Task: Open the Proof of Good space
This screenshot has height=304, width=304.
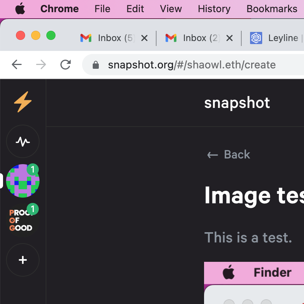Action: point(22,220)
